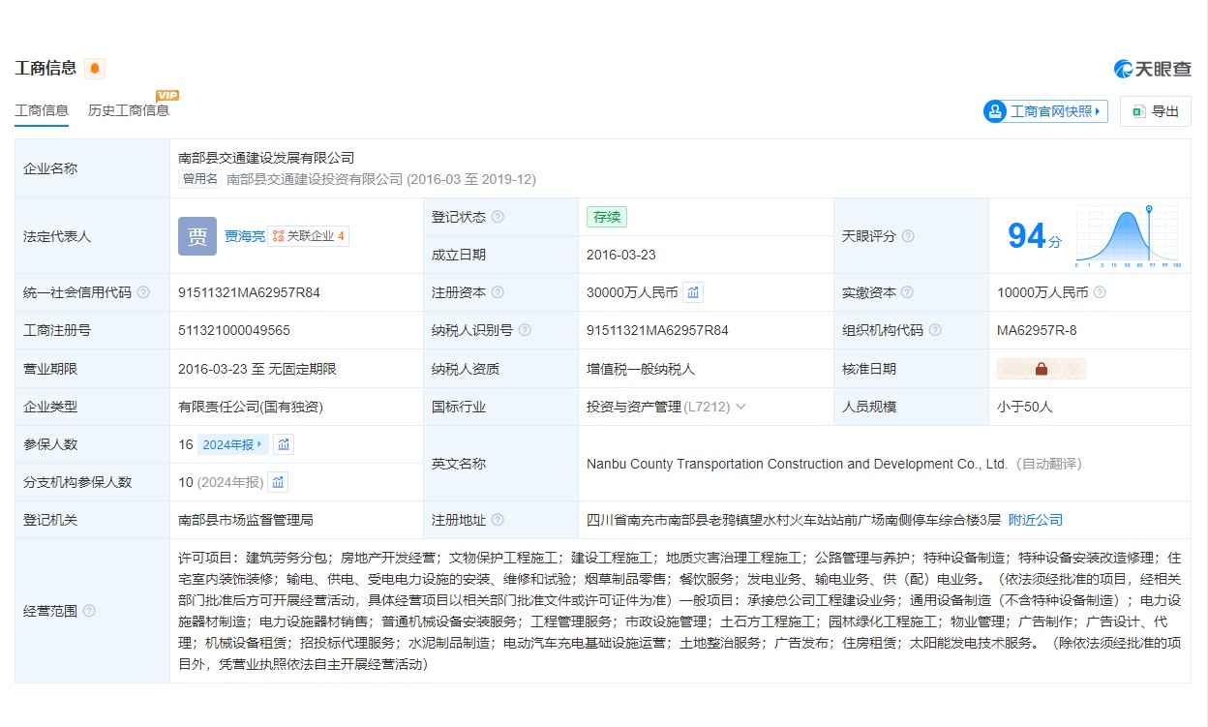This screenshot has width=1208, height=727.
Task: Click the help icon next to 经营范围
Action: tap(89, 611)
